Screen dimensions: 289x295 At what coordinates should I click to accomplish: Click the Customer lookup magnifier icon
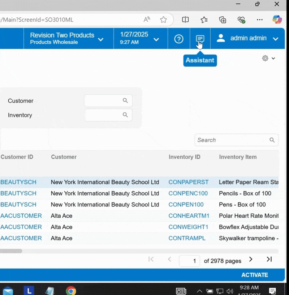click(125, 101)
